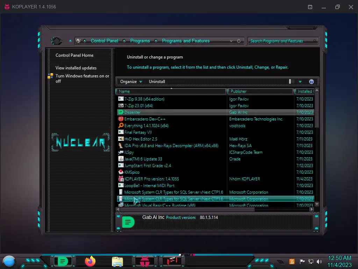The width and height of the screenshot is (358, 269).
Task: Sort list by Installed On column header
Action: [305, 91]
